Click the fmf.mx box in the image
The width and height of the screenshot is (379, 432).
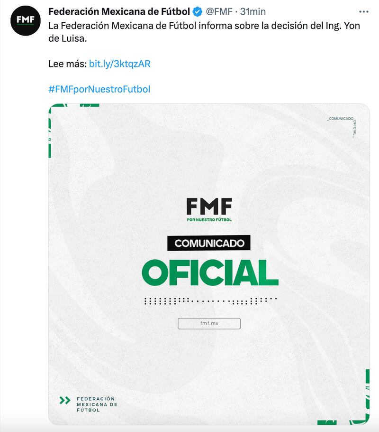click(209, 323)
